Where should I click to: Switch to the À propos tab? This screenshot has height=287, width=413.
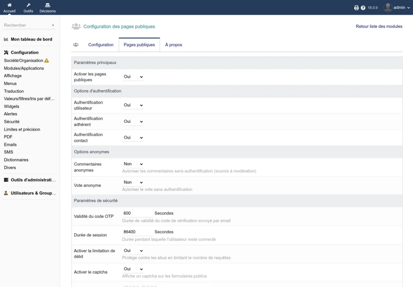[x=173, y=45]
